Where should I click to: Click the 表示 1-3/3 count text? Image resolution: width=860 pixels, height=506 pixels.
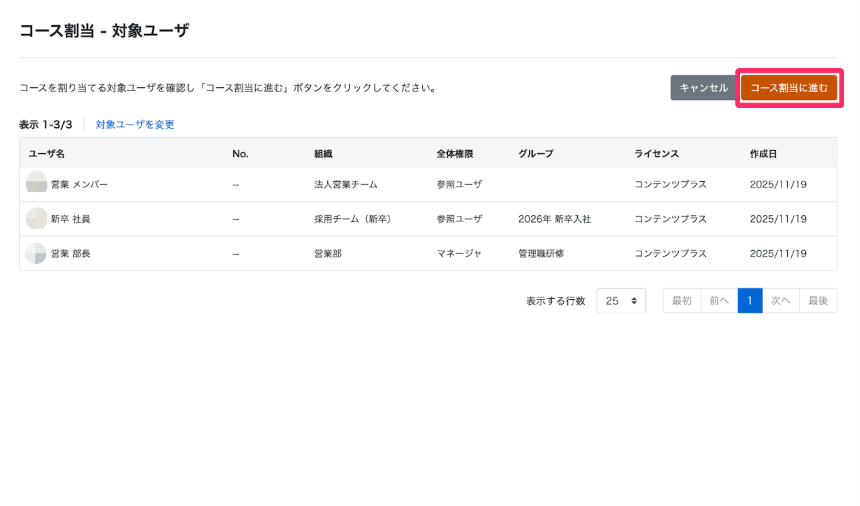click(45, 125)
